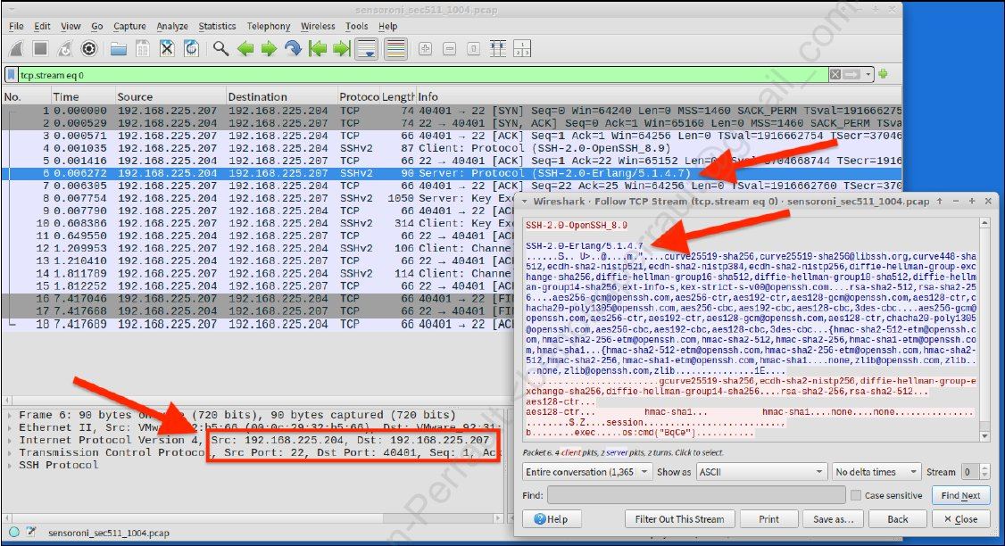This screenshot has width=1005, height=546.
Task: Expand the SSH Protocol tree row
Action: point(10,465)
